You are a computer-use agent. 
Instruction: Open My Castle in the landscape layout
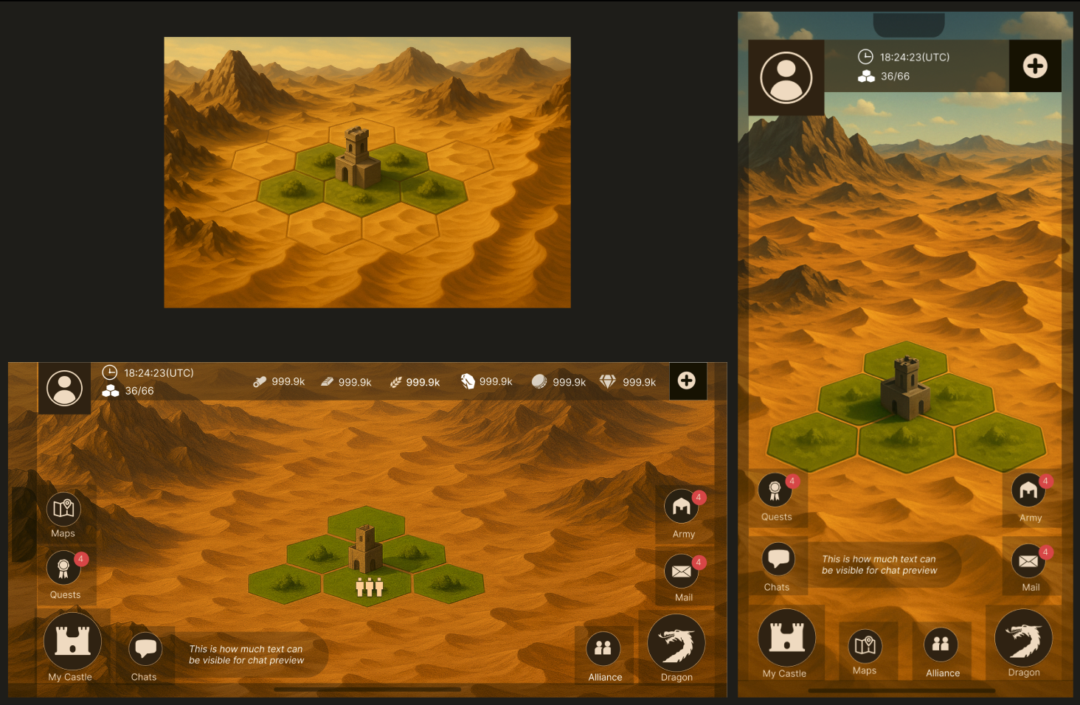(x=72, y=642)
